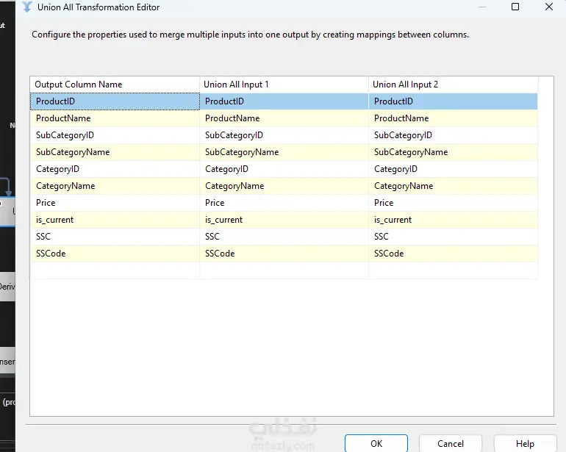Click the Union All editor title icon
This screenshot has width=566, height=452.
click(x=27, y=7)
